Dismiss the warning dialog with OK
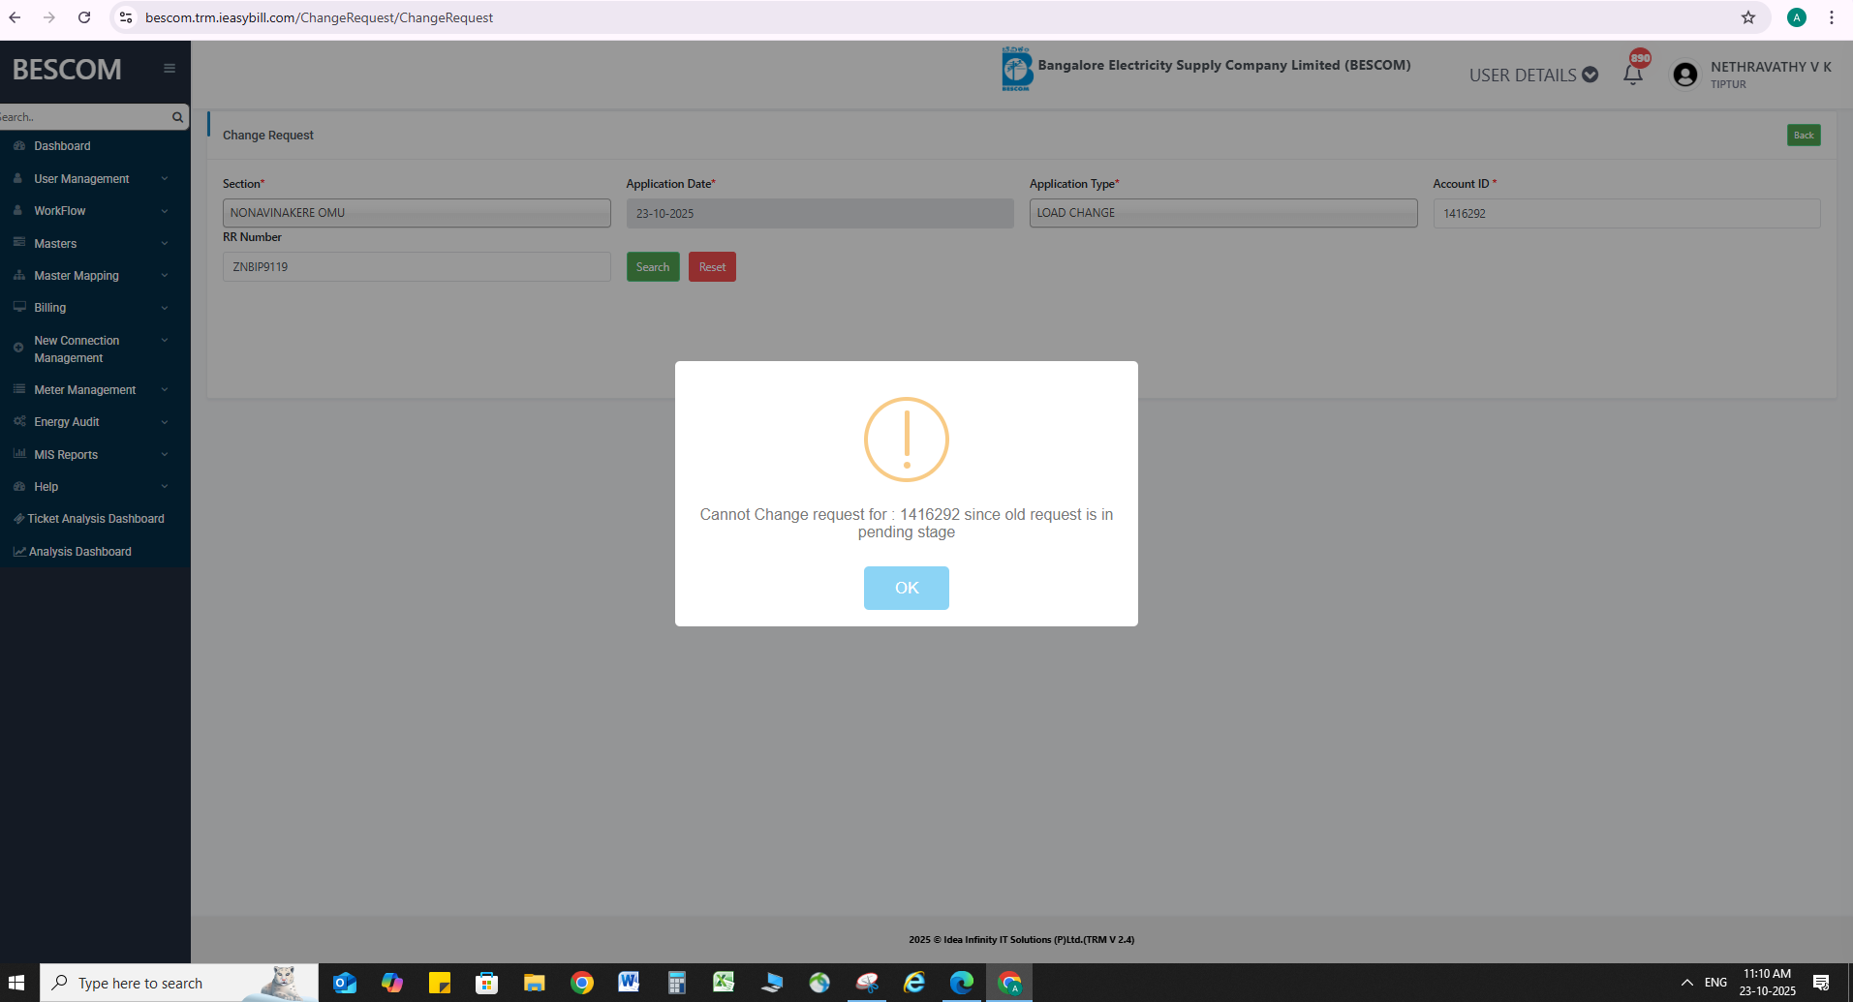 907,588
